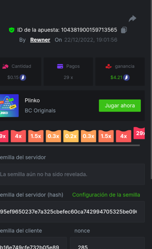Copy the bet ID with copy icon
152x249 pixels.
click(x=124, y=30)
